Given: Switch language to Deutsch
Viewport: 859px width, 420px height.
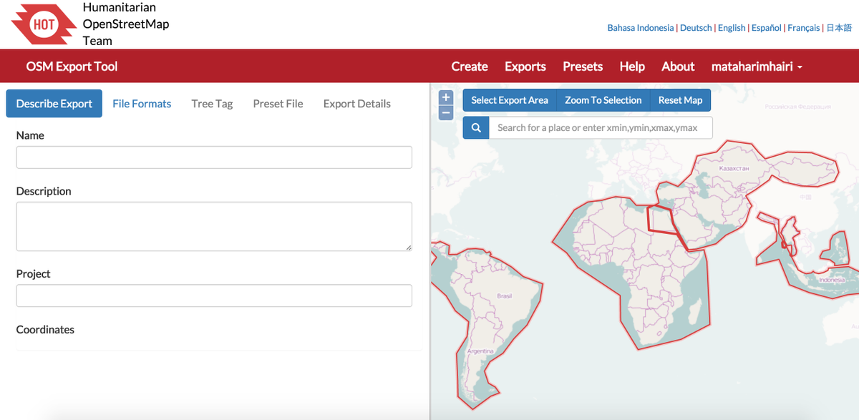Looking at the screenshot, I should (x=696, y=28).
